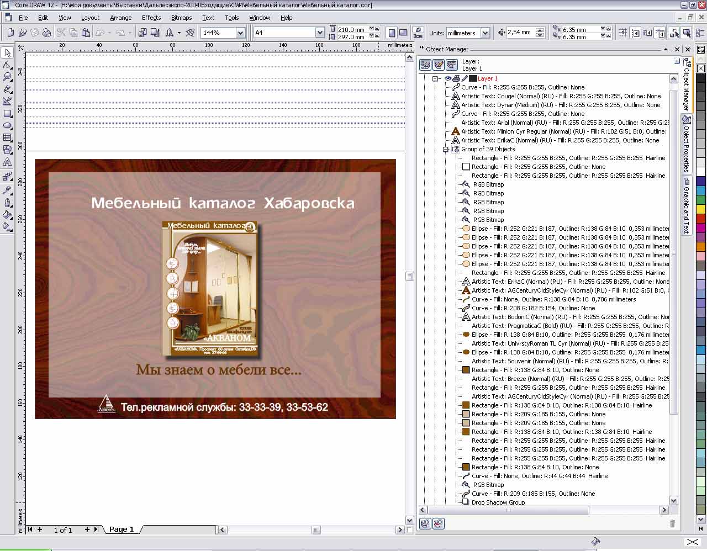Select the Eyedropper tool

[x=7, y=190]
